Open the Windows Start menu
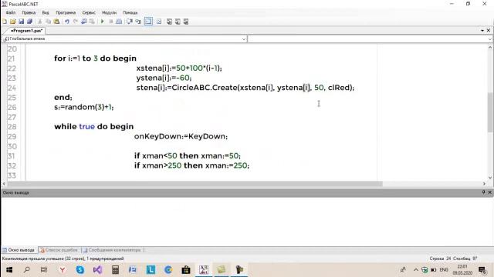Screen dimensions: 494x277 [9, 270]
